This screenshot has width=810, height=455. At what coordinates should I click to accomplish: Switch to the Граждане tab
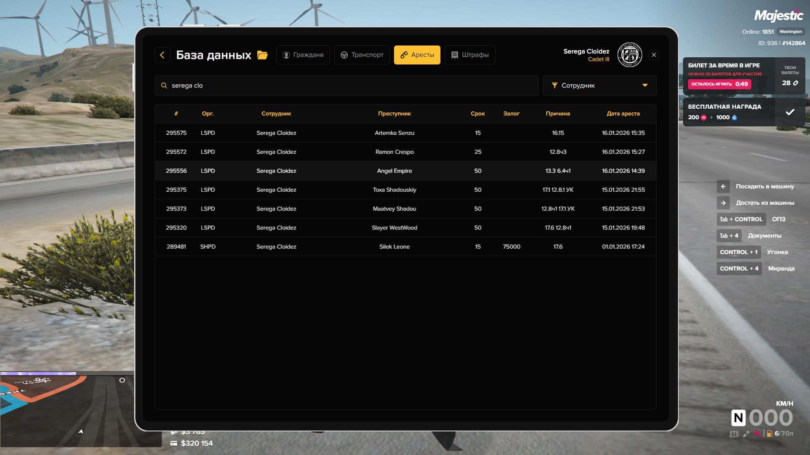click(x=303, y=55)
